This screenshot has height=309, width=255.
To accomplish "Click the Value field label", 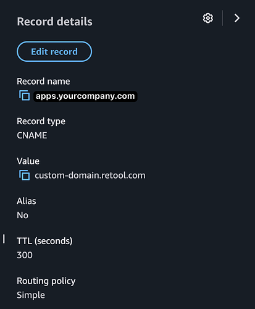I will pyautogui.click(x=28, y=161).
